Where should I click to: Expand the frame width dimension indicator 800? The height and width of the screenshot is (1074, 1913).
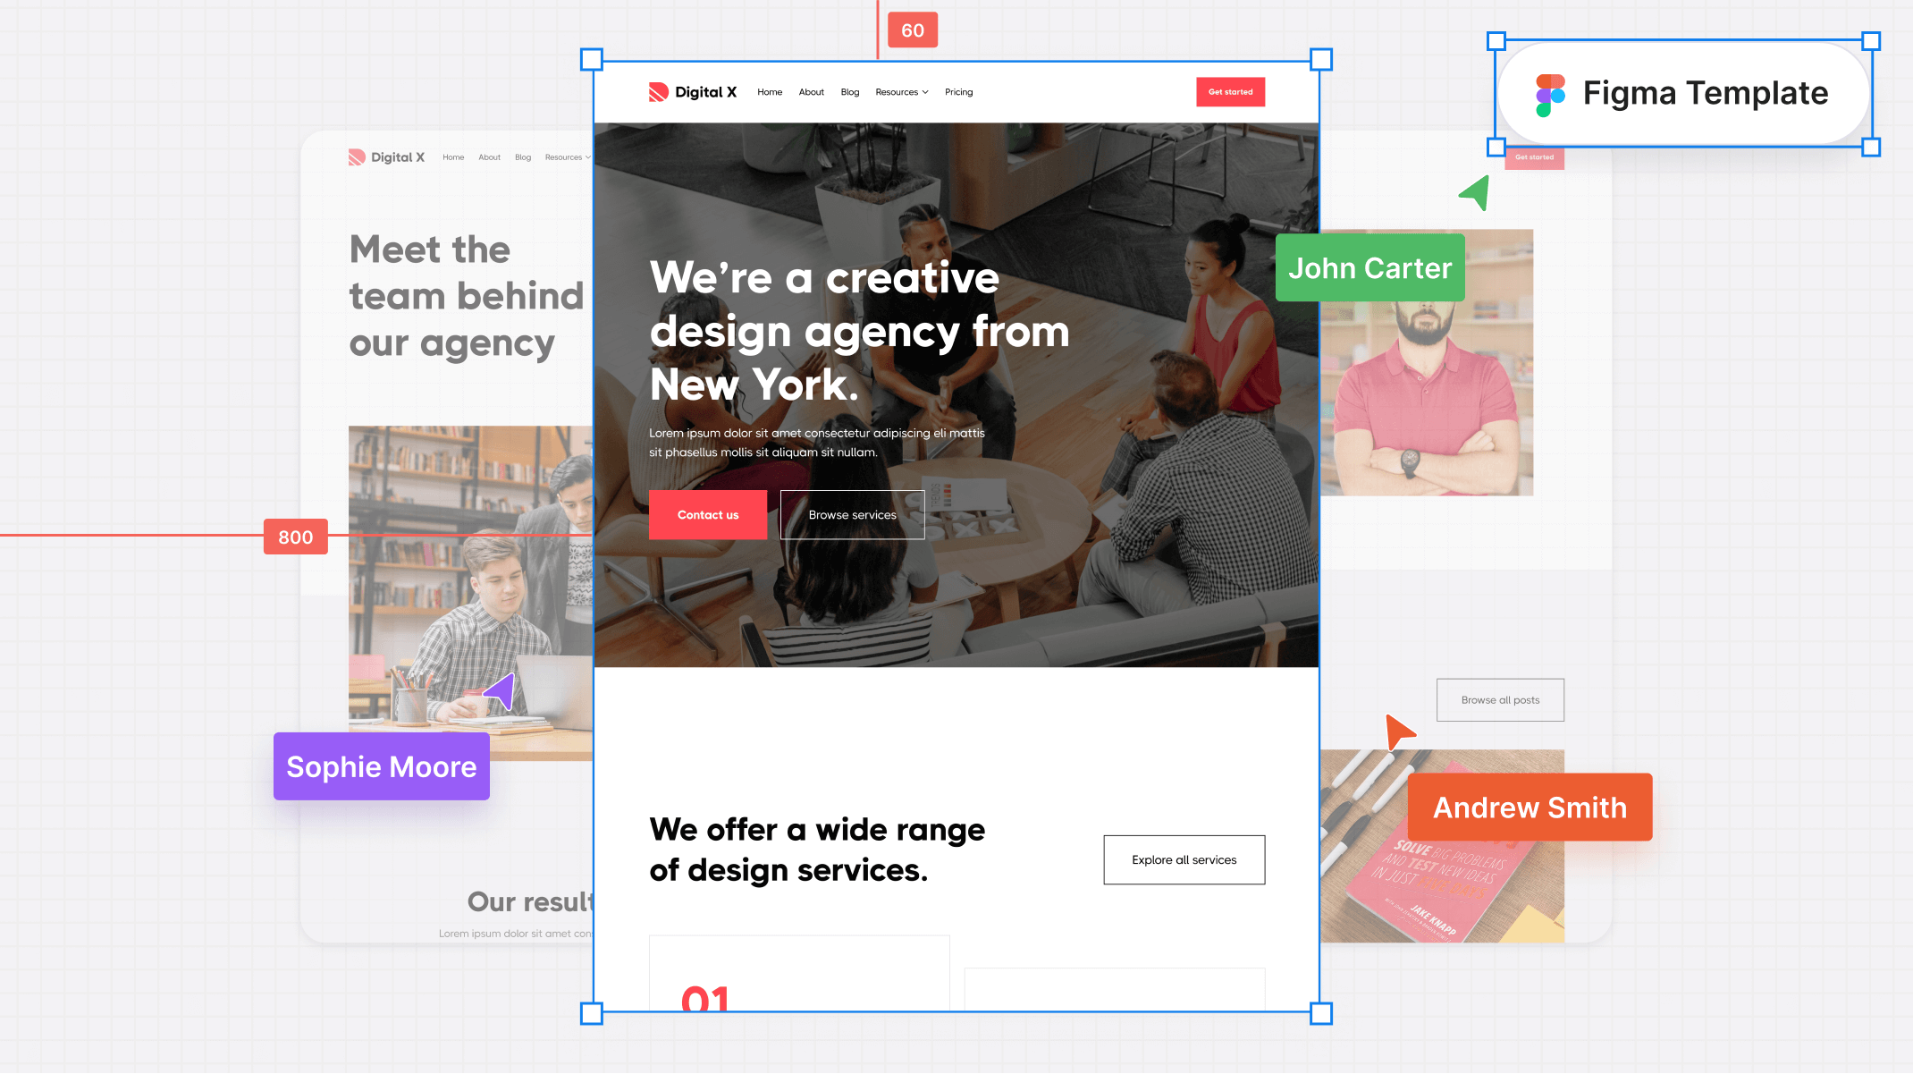point(296,537)
